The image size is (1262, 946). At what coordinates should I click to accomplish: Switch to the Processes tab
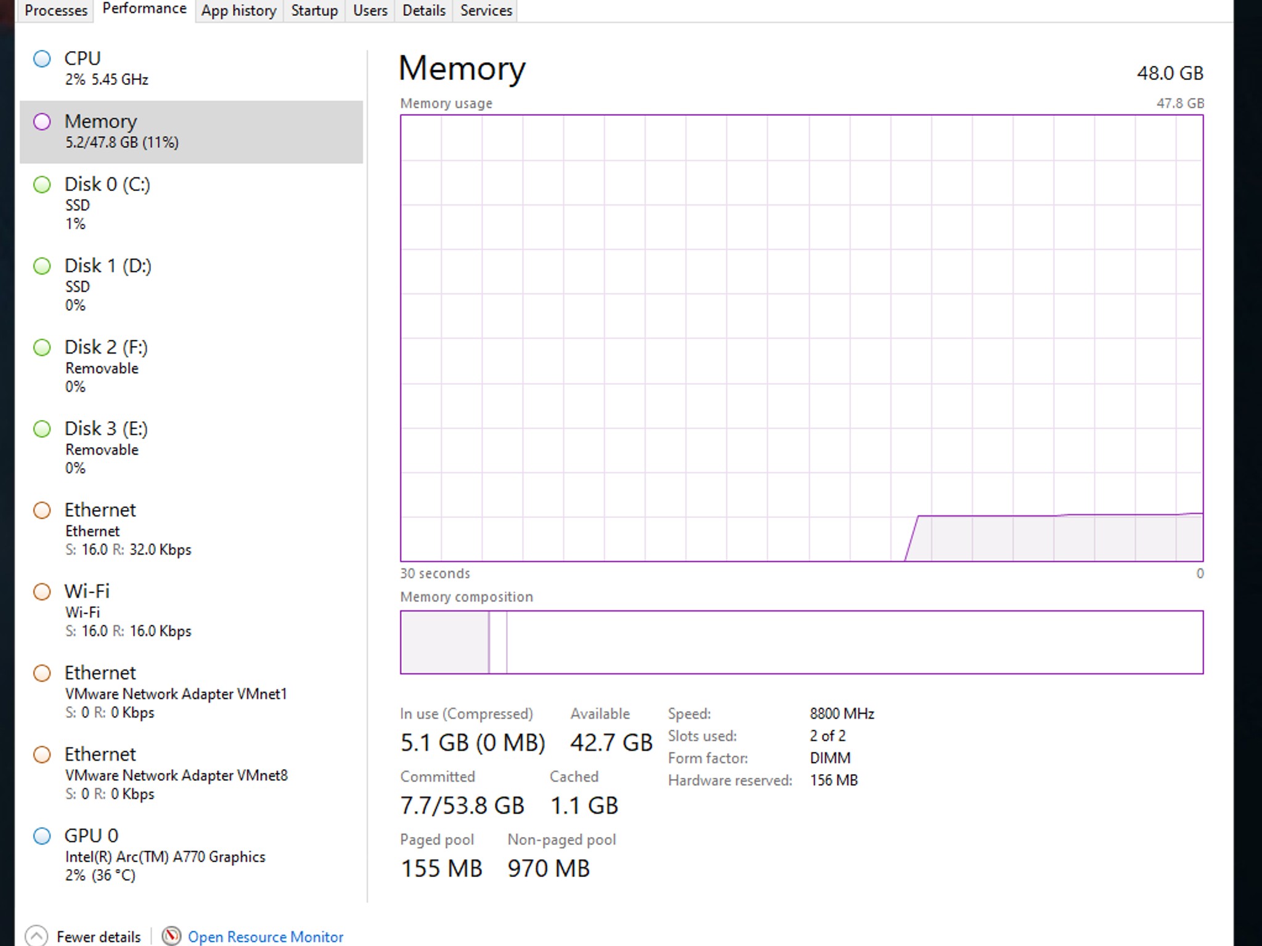tap(56, 10)
